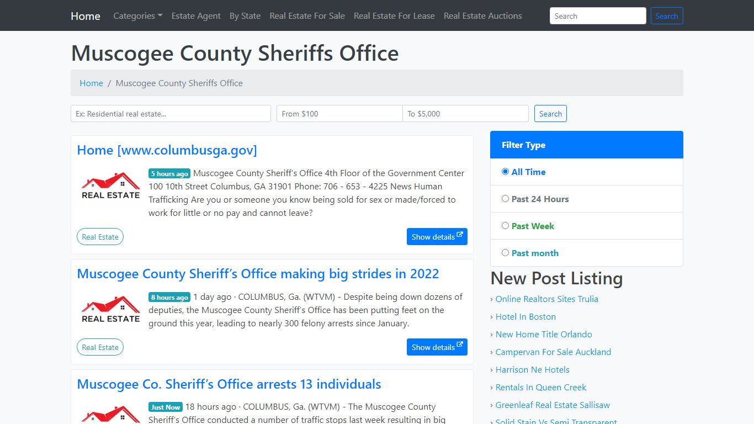
Task: Click the Home breadcrumb link
Action: tap(91, 83)
